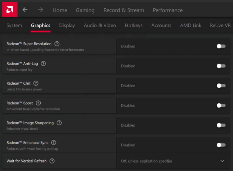Open help for Wait for Vertical Refresh
233x171 pixels.
point(52,161)
